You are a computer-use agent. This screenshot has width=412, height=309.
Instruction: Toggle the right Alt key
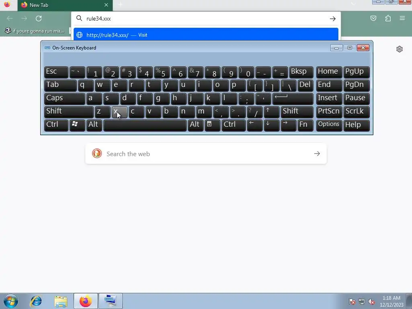click(196, 125)
